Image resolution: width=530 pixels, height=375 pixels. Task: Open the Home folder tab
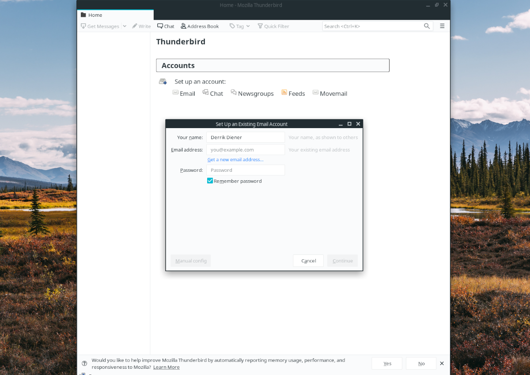coord(115,15)
